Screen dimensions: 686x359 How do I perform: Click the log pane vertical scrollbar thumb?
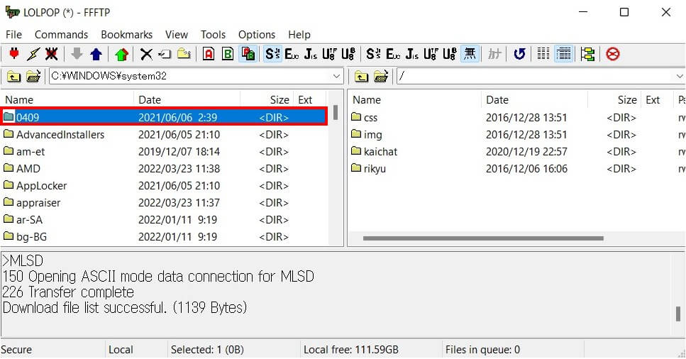tap(677, 314)
